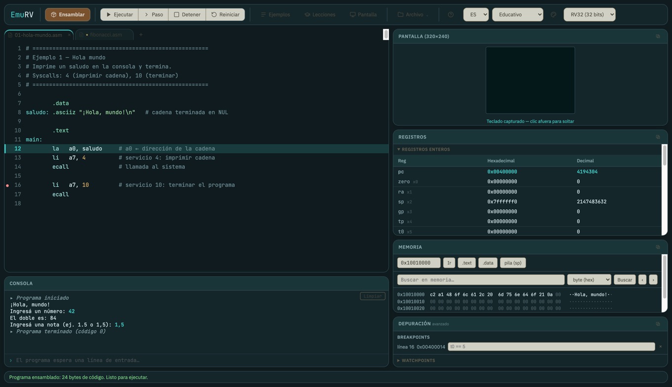Jump to pila (sp) in memory
672x387 pixels.
(x=513, y=263)
